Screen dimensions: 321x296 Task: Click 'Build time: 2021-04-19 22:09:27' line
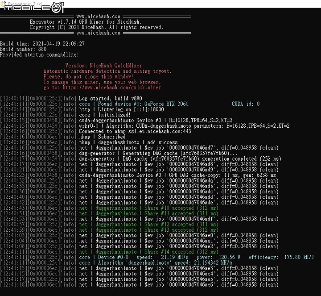tap(42, 44)
